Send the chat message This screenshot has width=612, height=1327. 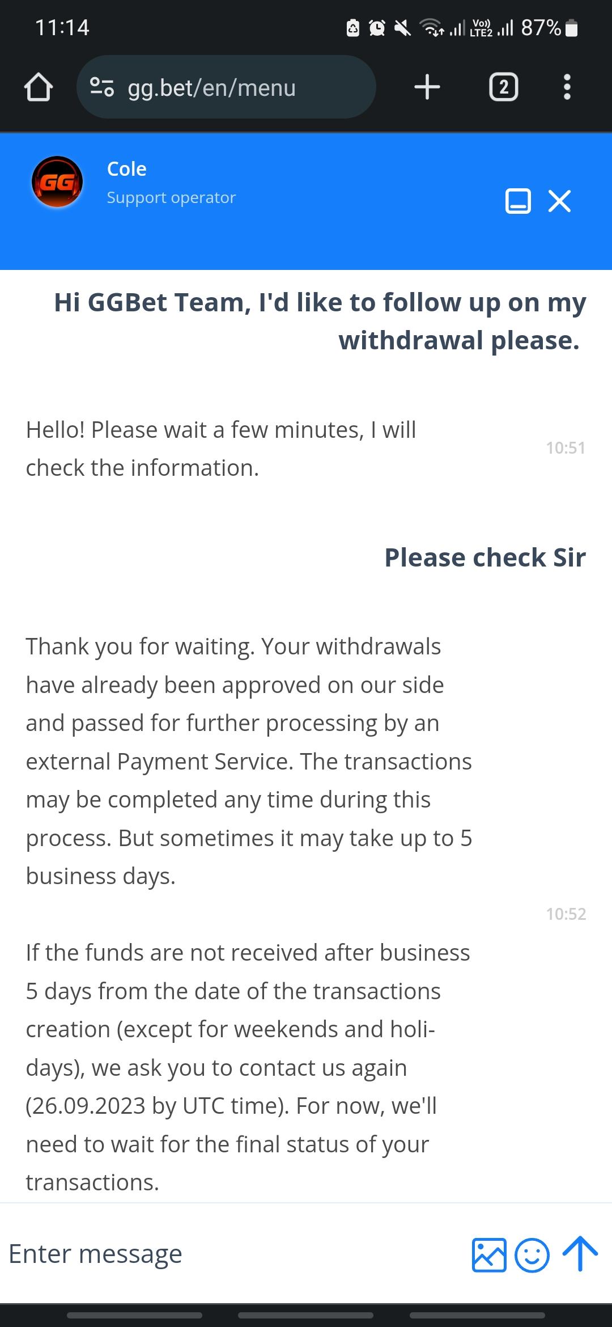[580, 1254]
